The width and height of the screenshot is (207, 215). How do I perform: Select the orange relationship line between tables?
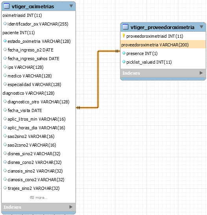pyautogui.click(x=98, y=79)
